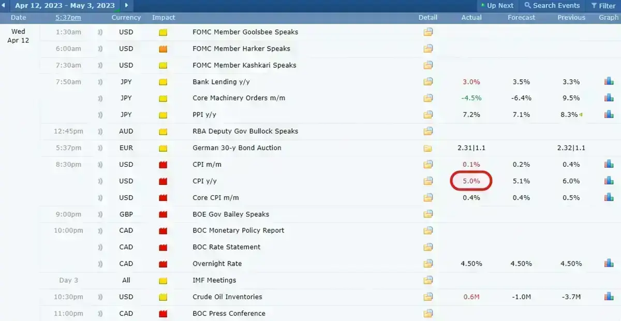Open the graph for Bank Lending y/y

coord(609,82)
